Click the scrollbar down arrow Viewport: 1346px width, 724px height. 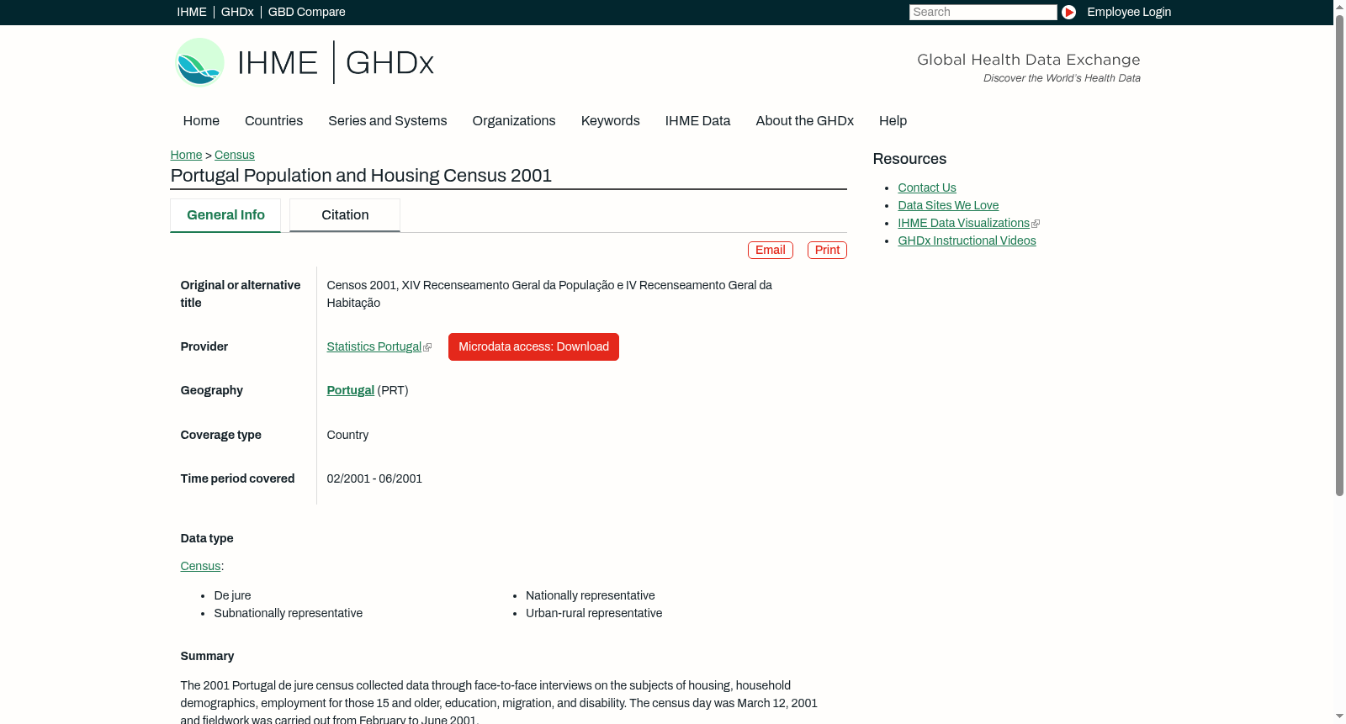pyautogui.click(x=1339, y=717)
